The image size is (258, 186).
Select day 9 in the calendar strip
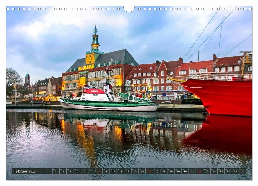pos(106,171)
